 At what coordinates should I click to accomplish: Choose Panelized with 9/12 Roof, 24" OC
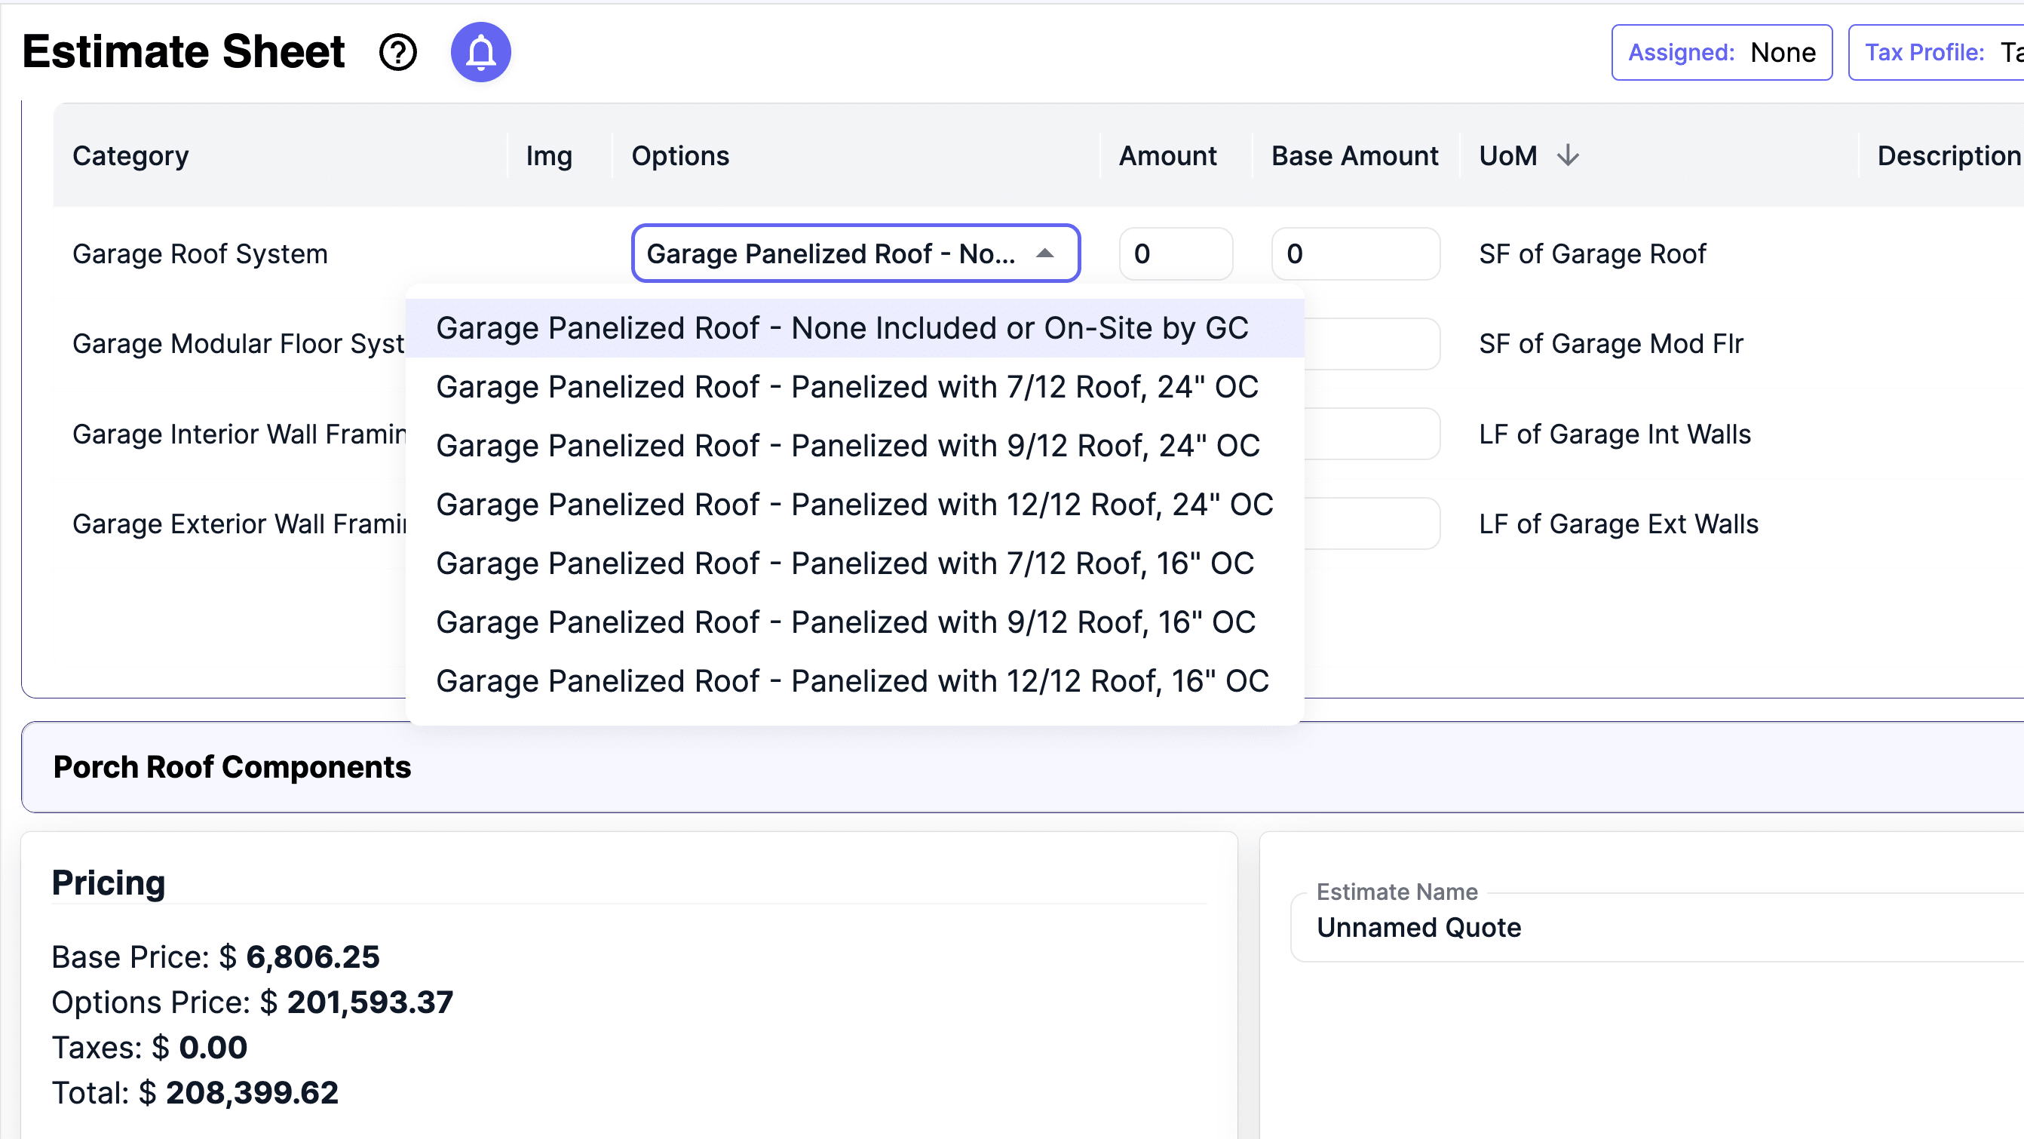pyautogui.click(x=847, y=446)
